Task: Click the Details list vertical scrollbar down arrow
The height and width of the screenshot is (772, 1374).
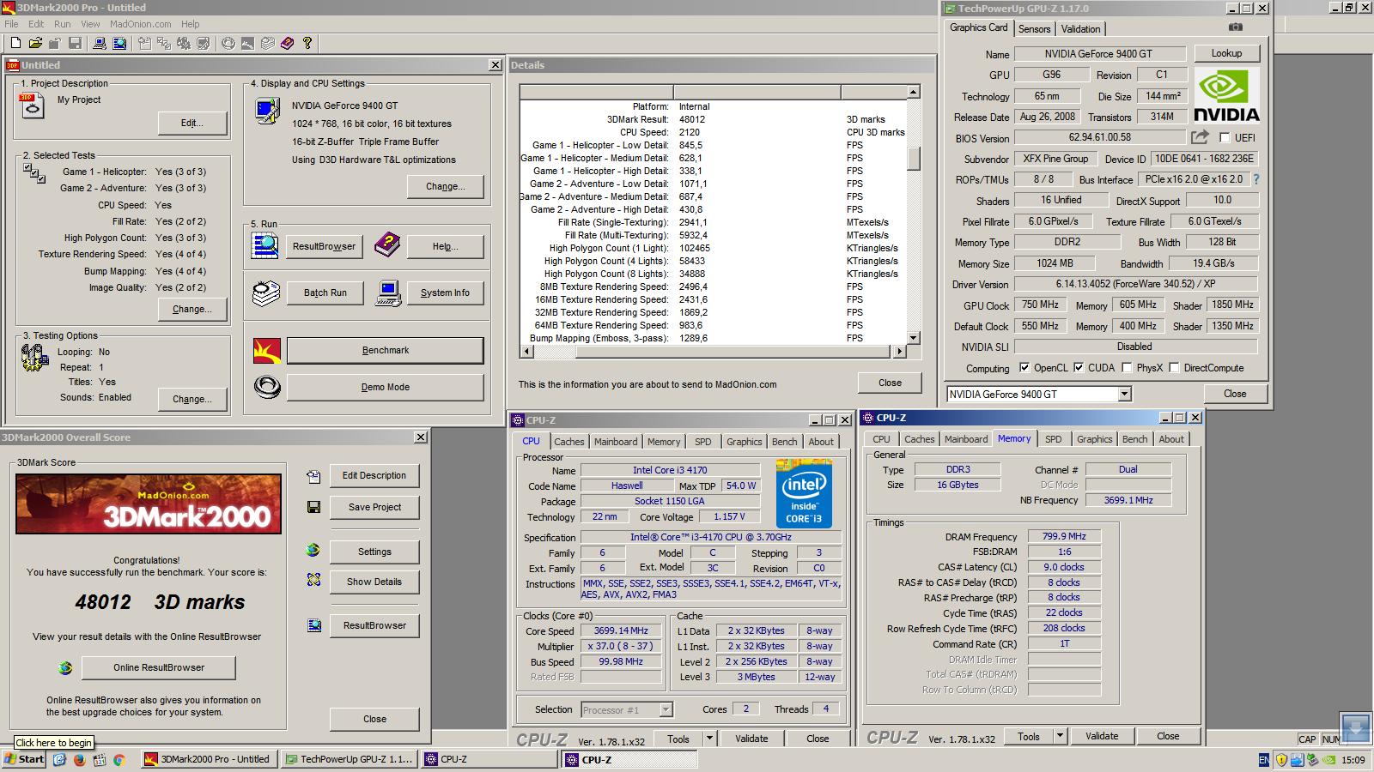Action: click(x=914, y=338)
